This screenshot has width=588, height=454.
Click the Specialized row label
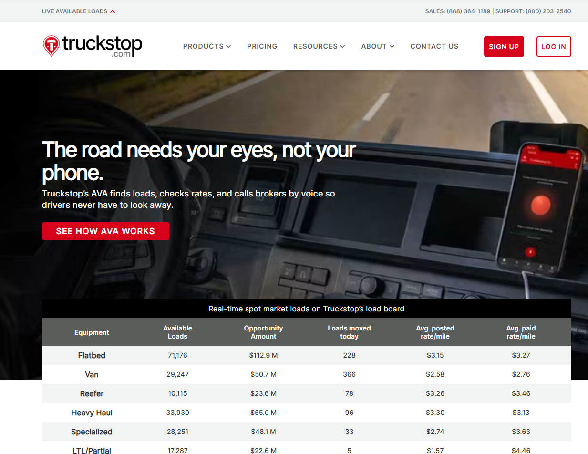click(92, 432)
